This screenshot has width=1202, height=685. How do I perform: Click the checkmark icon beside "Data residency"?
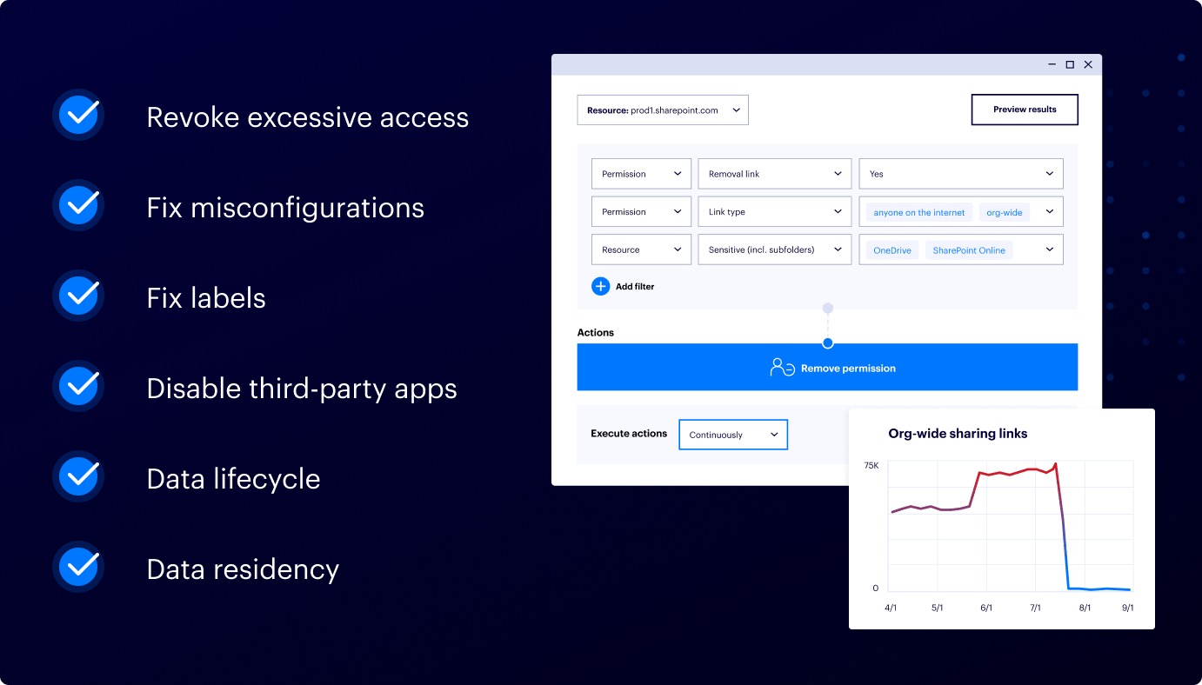click(x=77, y=567)
